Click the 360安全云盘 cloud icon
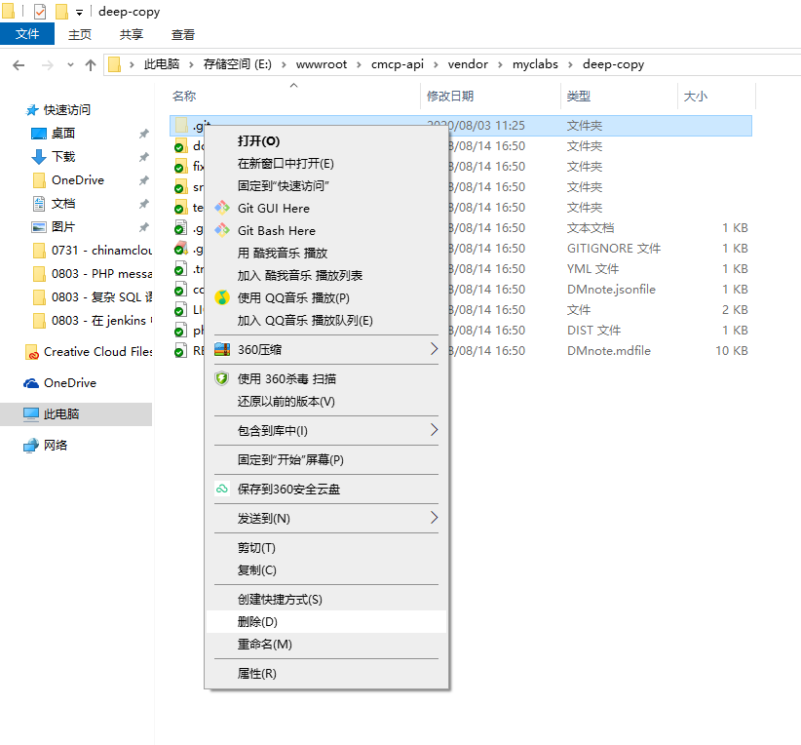 click(x=222, y=490)
